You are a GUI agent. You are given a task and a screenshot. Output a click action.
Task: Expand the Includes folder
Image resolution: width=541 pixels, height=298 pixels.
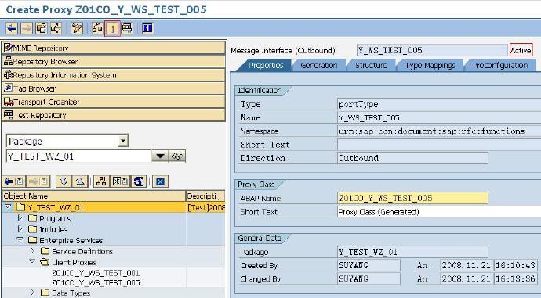[20, 229]
